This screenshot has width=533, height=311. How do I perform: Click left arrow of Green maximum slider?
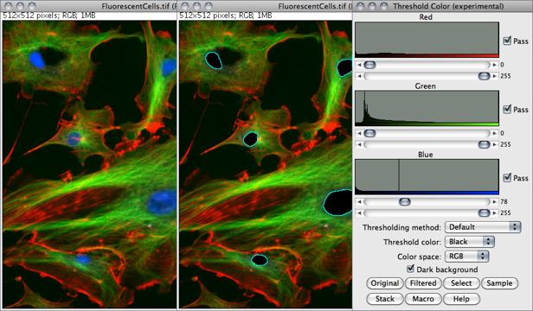(359, 144)
